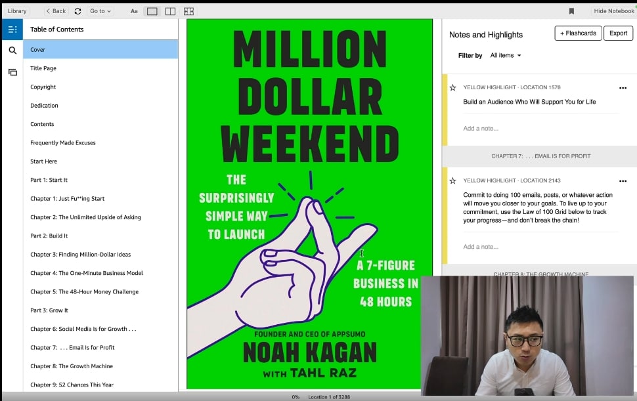Open options menu for Location 2143 highlight
This screenshot has width=637, height=401.
pos(623,181)
